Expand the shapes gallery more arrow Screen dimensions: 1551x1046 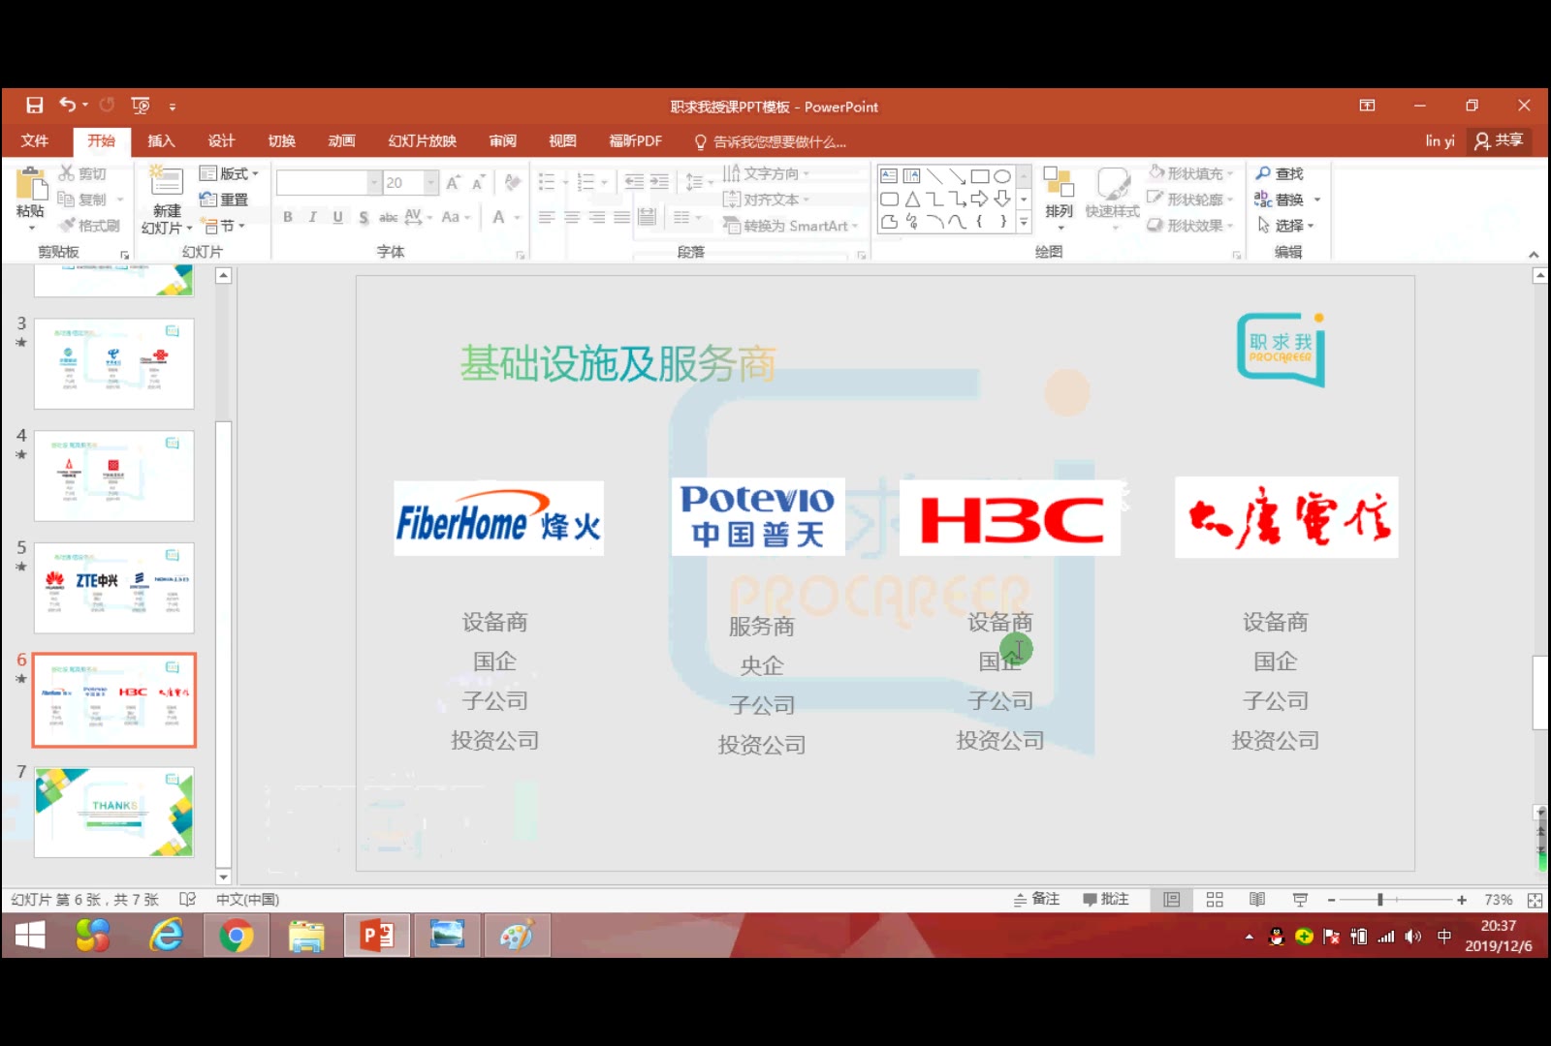1024,222
